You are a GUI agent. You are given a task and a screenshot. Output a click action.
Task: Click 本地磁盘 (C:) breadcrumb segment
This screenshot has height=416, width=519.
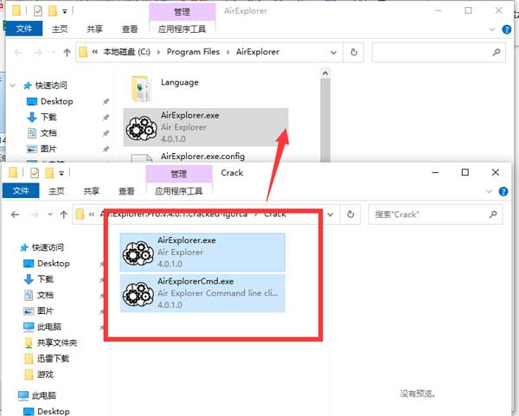tap(126, 52)
